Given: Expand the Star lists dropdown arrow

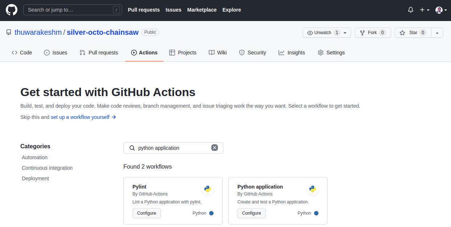Looking at the screenshot, I should point(437,33).
